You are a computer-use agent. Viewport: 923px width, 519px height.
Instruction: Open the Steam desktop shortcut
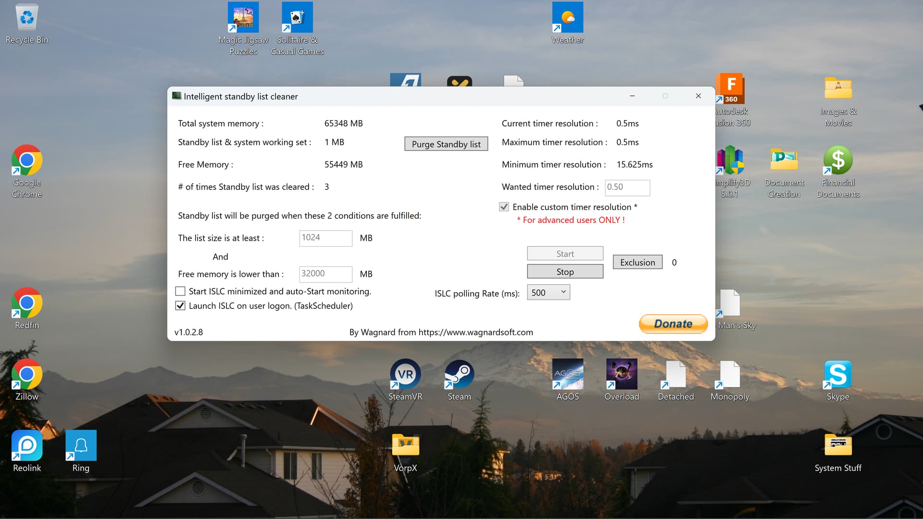point(459,375)
